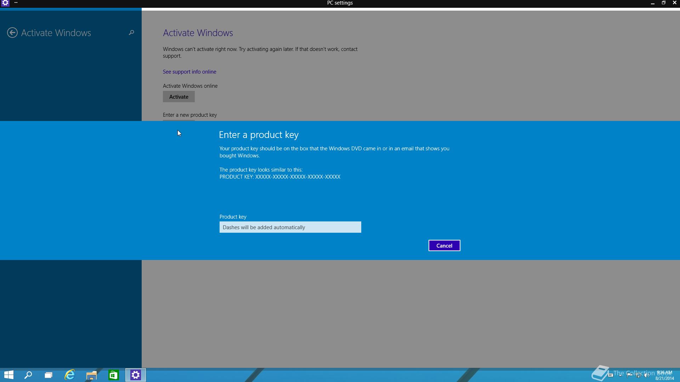Show hidden tray icons arrow
Screen dimensions: 680x382
620,375
